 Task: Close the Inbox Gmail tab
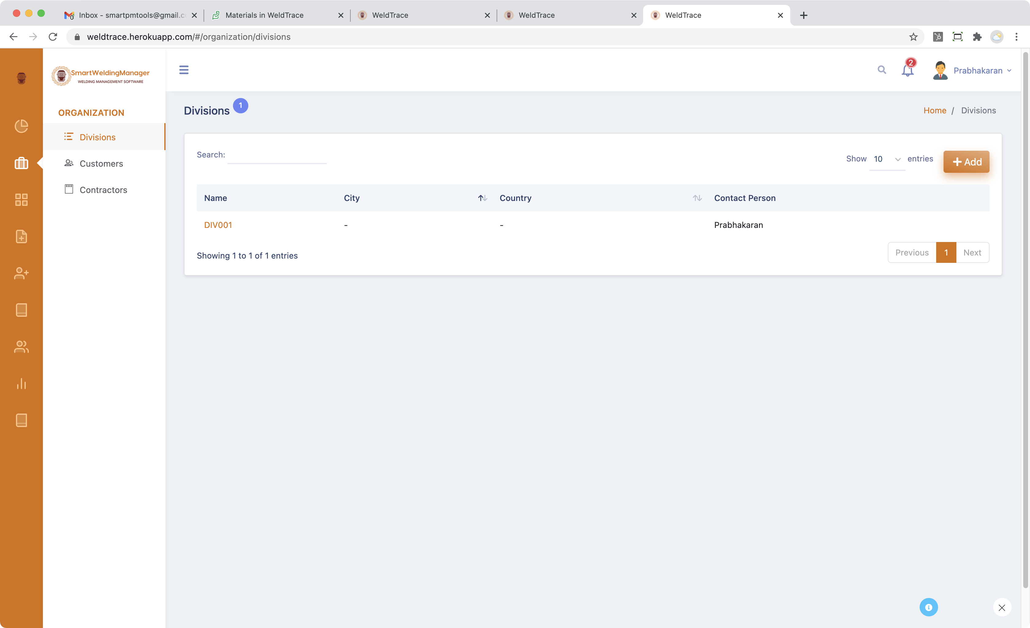click(194, 15)
